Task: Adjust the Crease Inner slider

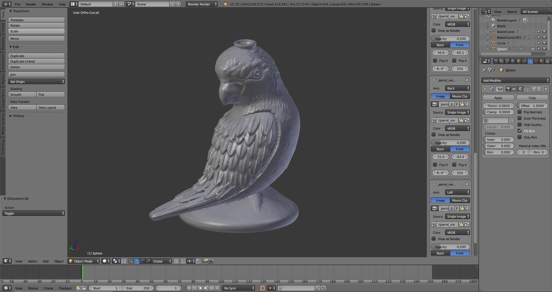Action: (x=498, y=139)
